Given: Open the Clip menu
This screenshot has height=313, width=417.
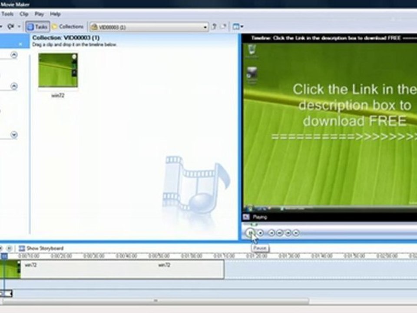Looking at the screenshot, I should [x=24, y=14].
